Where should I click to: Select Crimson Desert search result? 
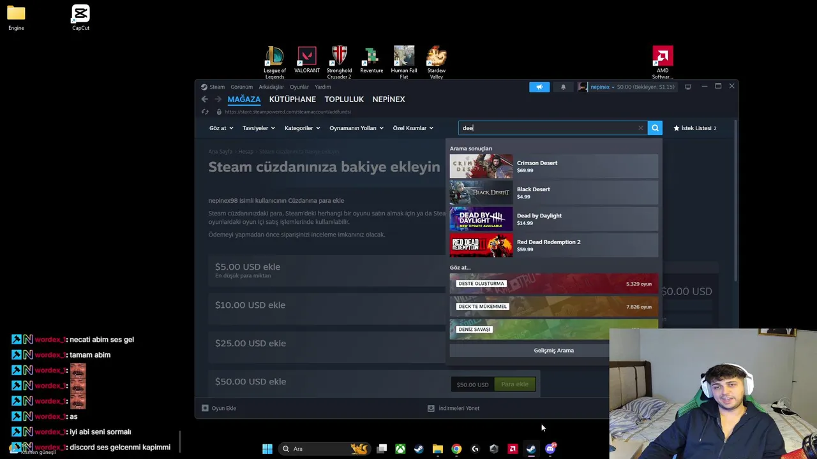(x=554, y=166)
